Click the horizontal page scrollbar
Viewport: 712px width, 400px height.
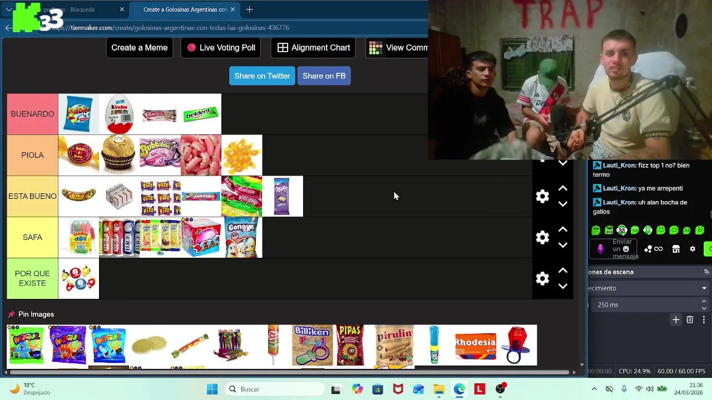tap(289, 372)
